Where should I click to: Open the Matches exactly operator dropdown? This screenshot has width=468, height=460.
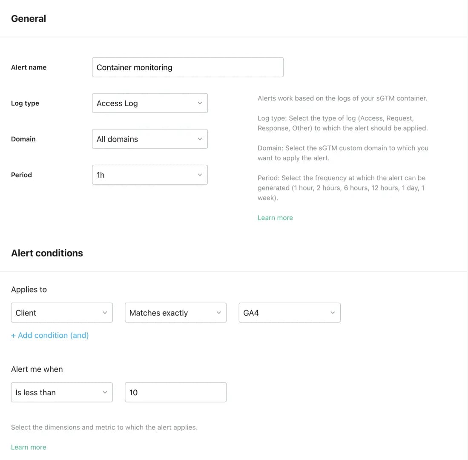click(x=176, y=313)
